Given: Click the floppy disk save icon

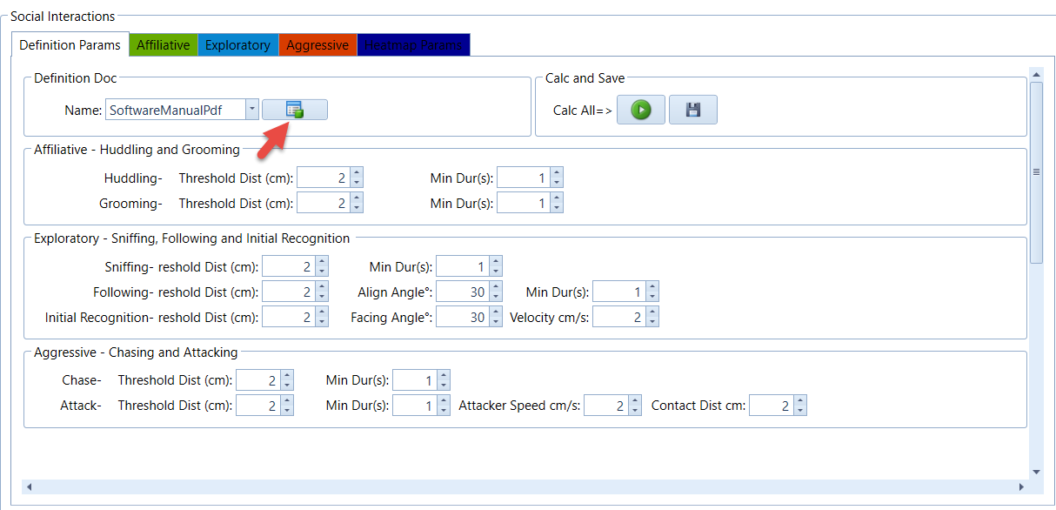Looking at the screenshot, I should pos(692,111).
